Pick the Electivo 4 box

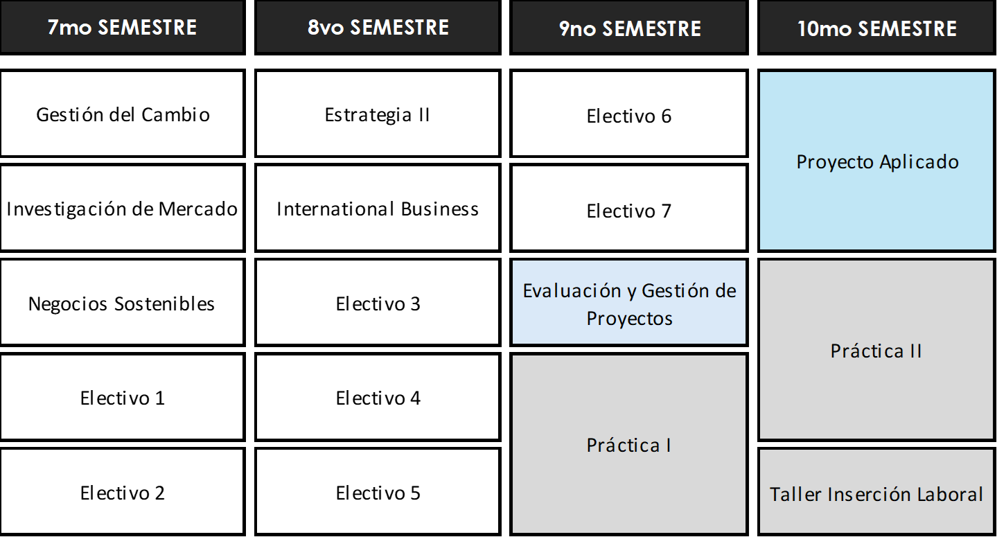pyautogui.click(x=378, y=398)
